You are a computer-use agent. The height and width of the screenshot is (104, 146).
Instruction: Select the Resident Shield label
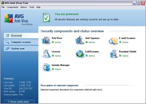coord(128,52)
